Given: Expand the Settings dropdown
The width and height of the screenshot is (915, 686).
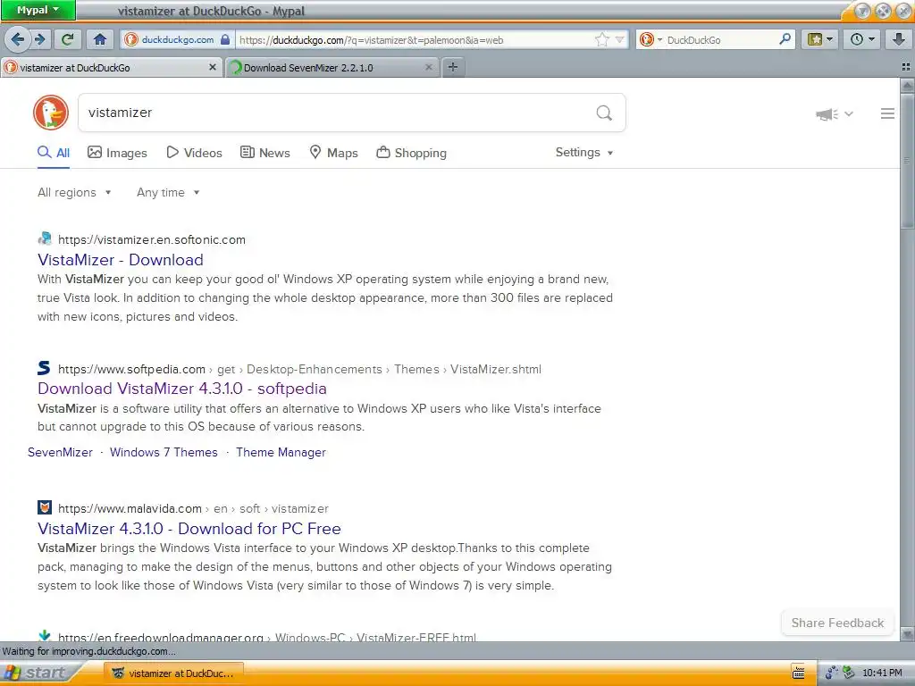Looking at the screenshot, I should (x=584, y=152).
